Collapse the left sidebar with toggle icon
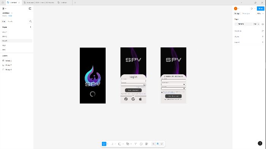 tap(30, 8)
